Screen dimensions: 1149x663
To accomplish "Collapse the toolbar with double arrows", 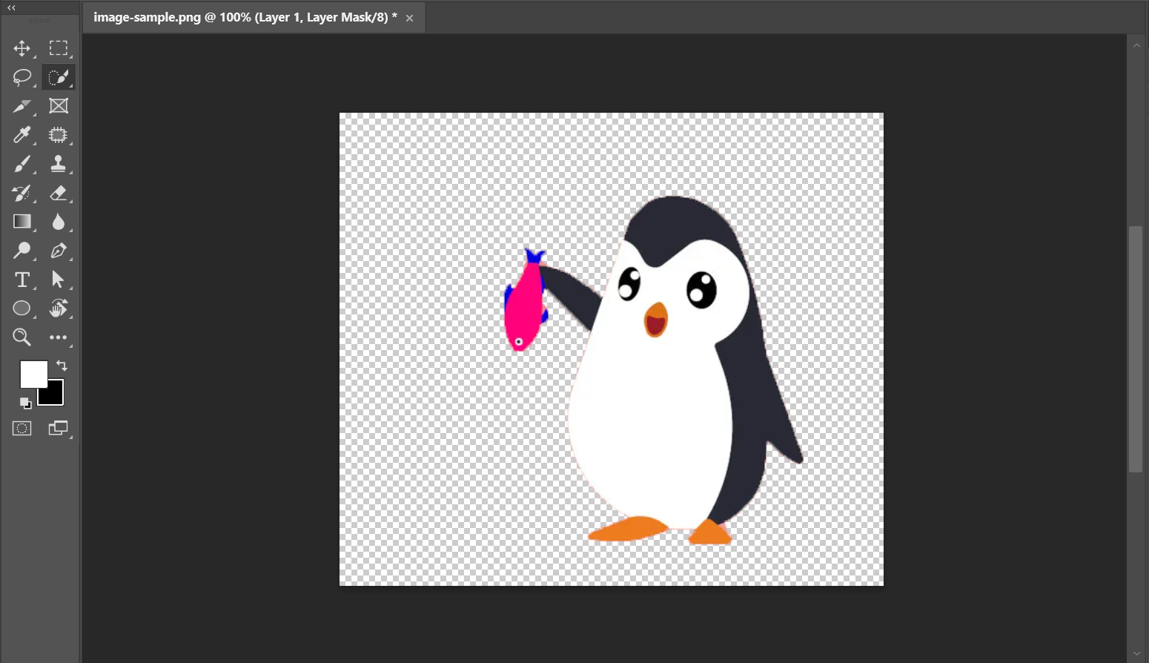I will coord(12,7).
